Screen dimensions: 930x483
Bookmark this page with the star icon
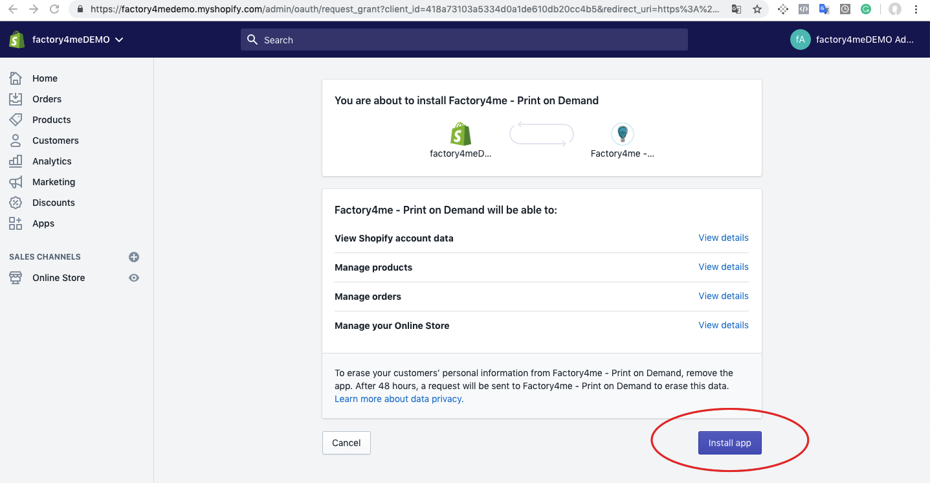[x=757, y=9]
